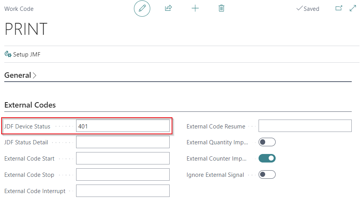Click the External Code Interrupt field

(x=123, y=191)
